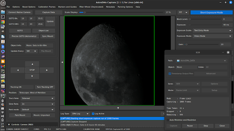
Task: Collapse left panel using the left arrow
Action: 62,62
